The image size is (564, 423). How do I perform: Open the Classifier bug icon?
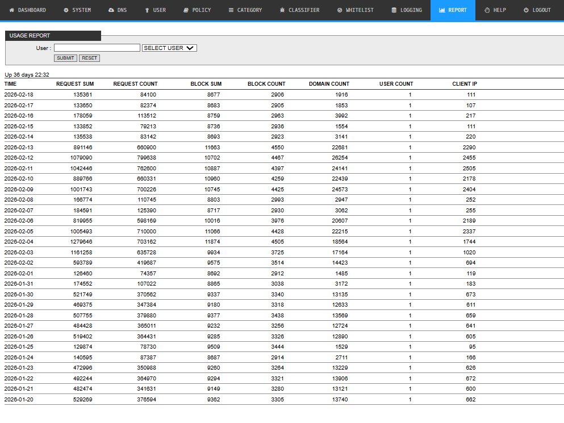282,10
